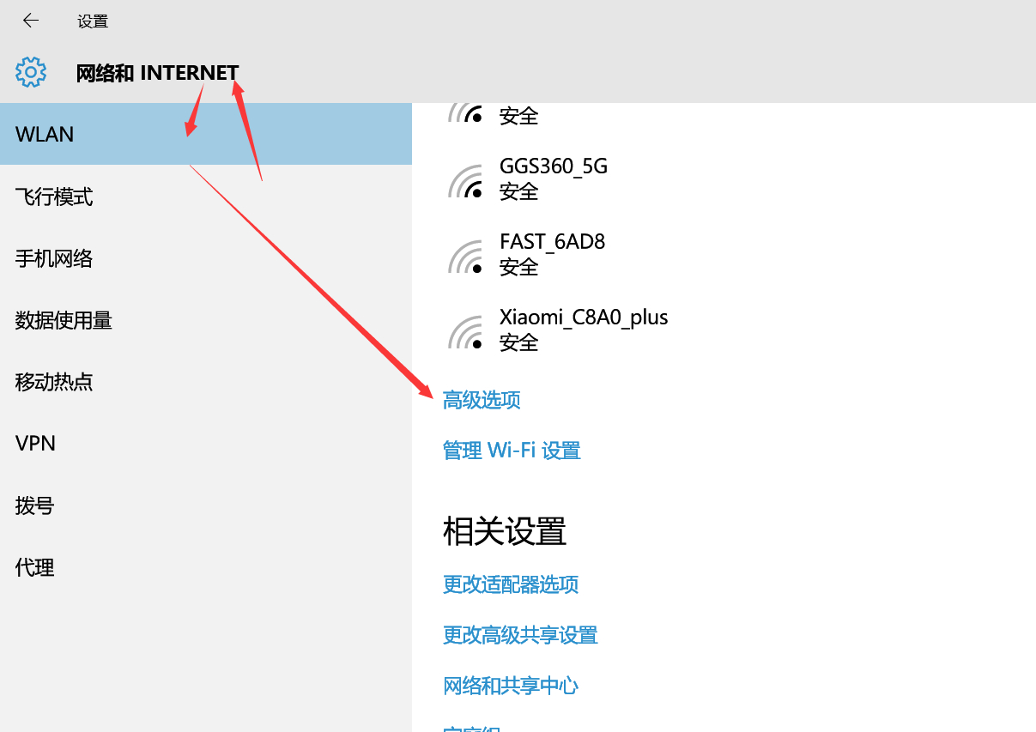Click the FAST_6AD8 Wi-Fi signal icon
1036x732 pixels.
click(466, 256)
